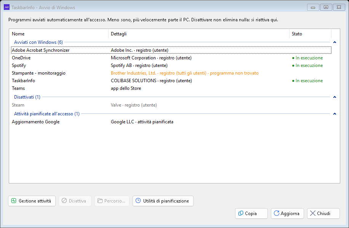Select the disabled Steam entry
The width and height of the screenshot is (349, 228).
(171, 105)
